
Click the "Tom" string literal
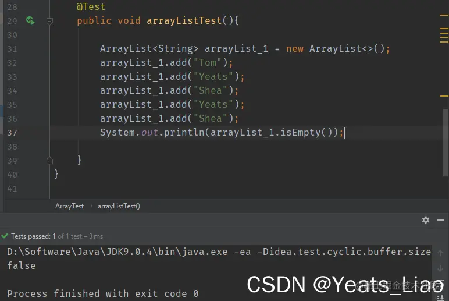coord(208,62)
